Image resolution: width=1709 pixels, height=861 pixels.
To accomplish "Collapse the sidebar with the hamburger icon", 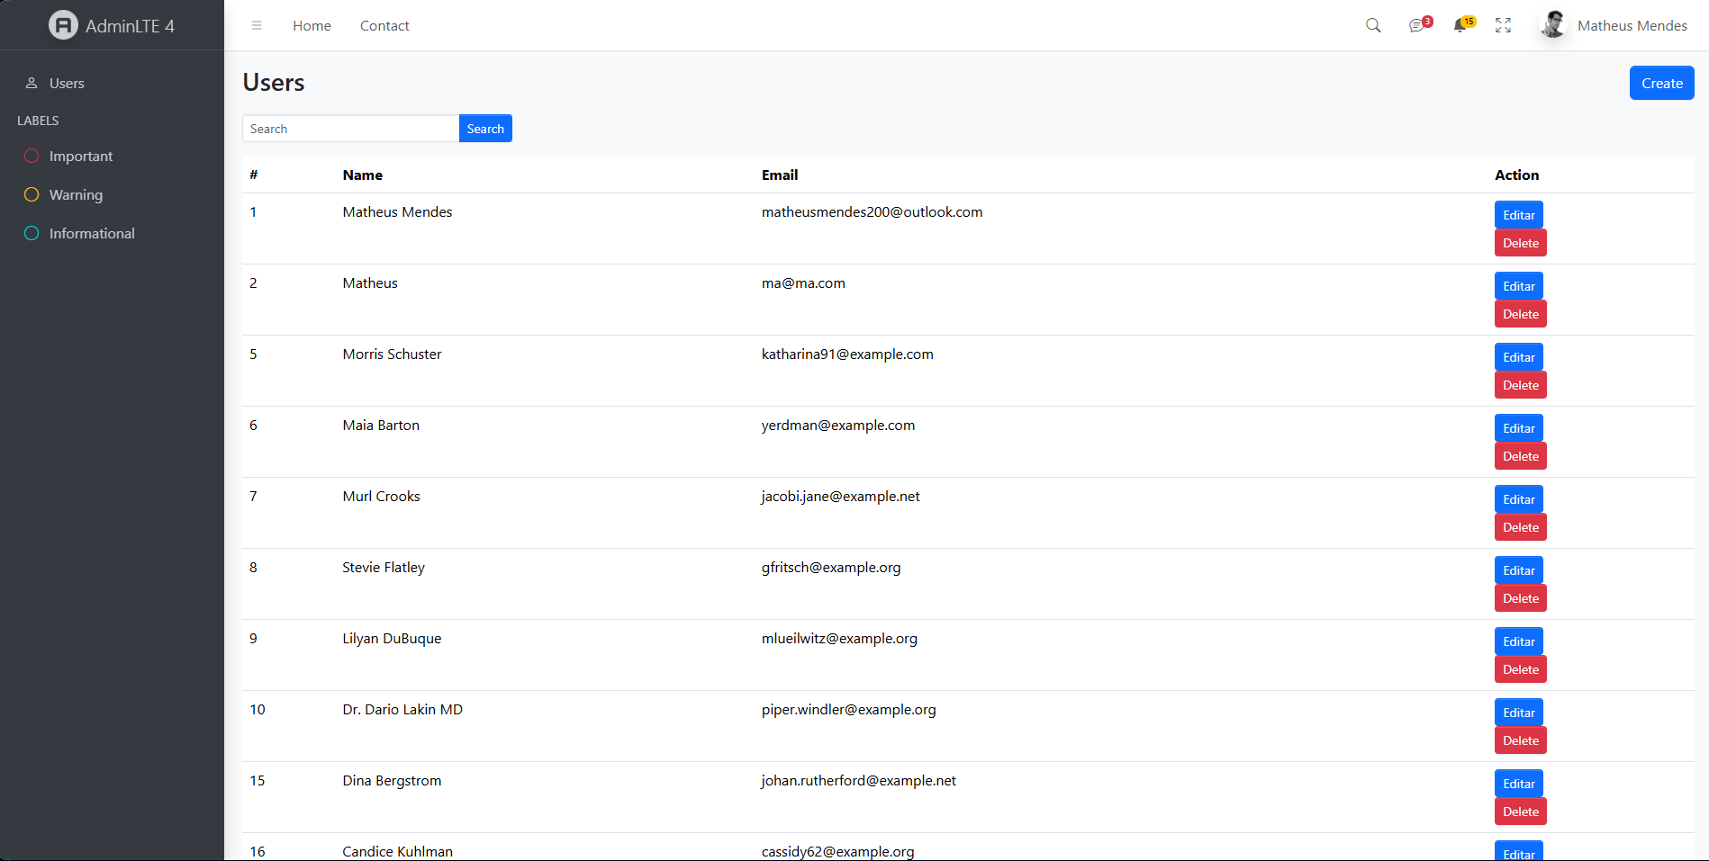I will tap(257, 25).
